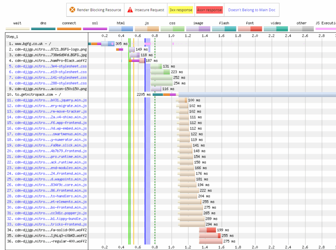336x250 pixels.
Task: Click the connect legend swatch
Action: (x=69, y=29)
